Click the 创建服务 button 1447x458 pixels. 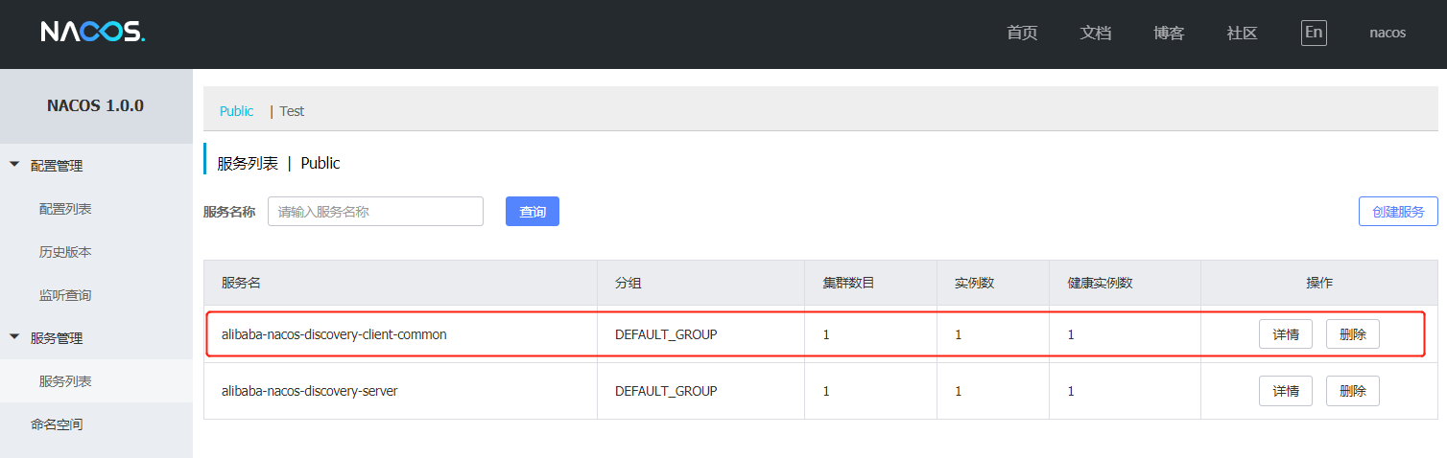(x=1398, y=212)
